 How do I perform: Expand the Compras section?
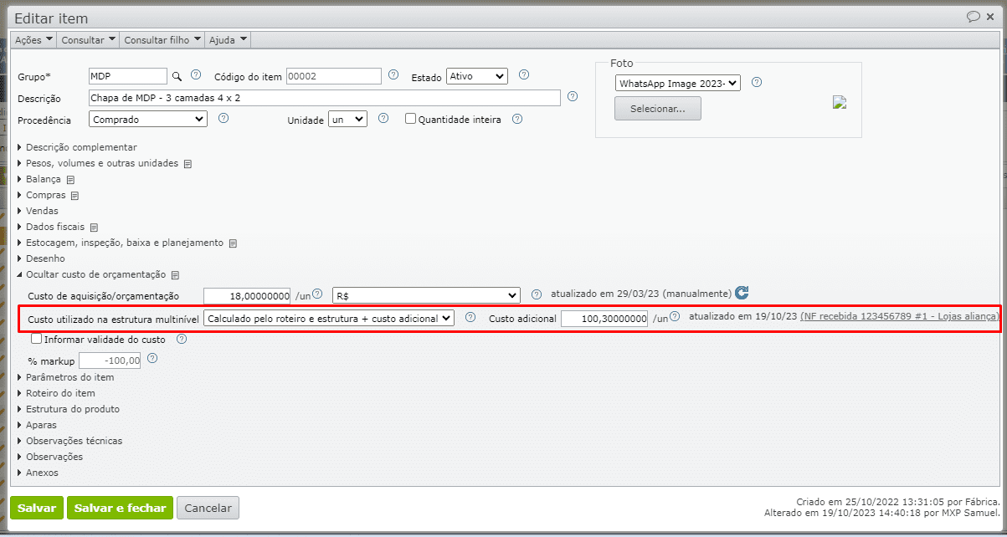tap(42, 195)
